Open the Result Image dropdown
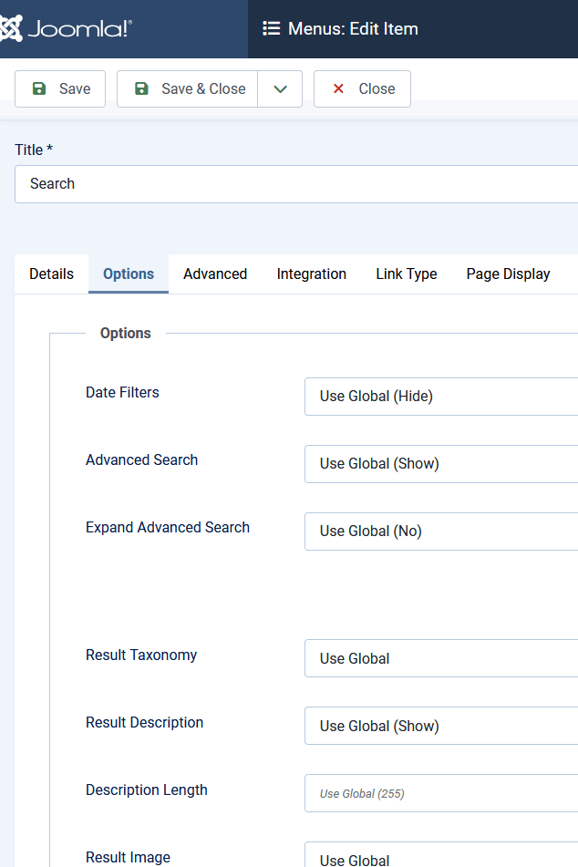 [441, 857]
